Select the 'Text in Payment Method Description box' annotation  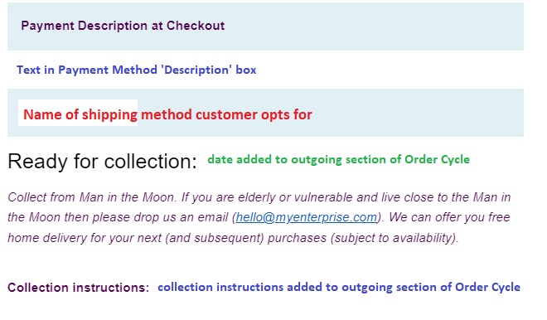137,70
